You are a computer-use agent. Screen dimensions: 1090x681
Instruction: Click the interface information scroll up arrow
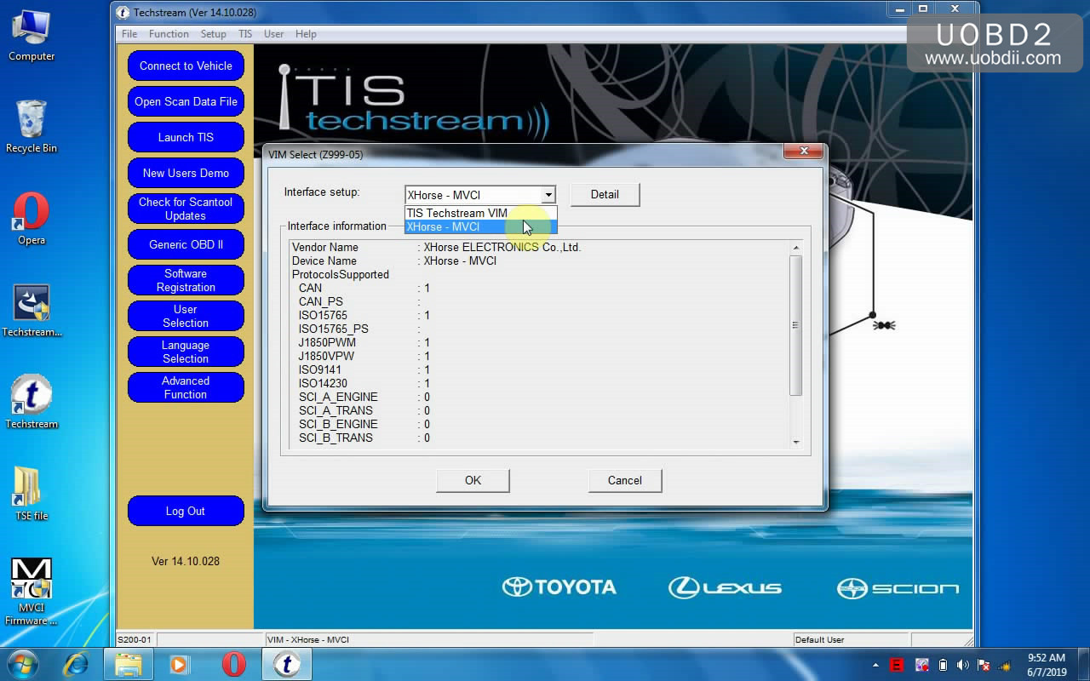(x=796, y=248)
